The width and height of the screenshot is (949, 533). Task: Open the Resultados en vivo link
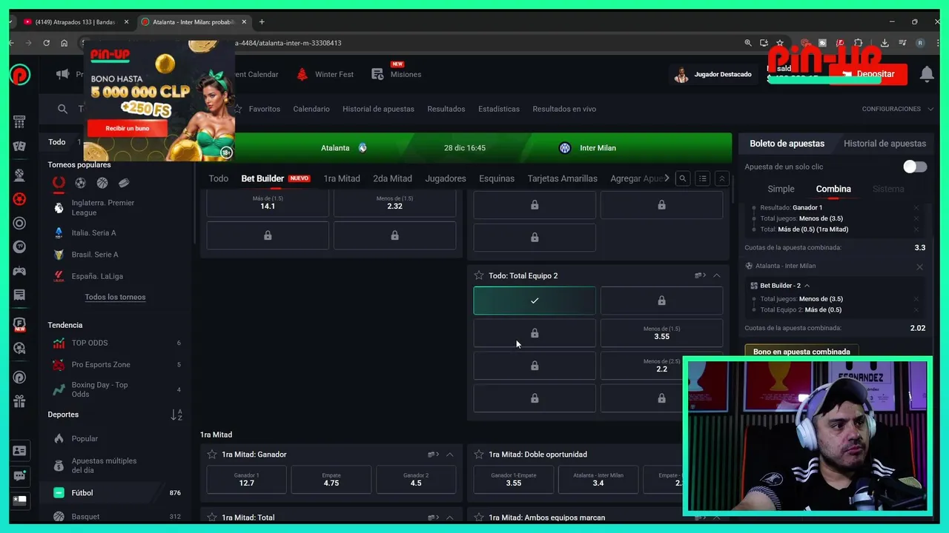point(564,109)
